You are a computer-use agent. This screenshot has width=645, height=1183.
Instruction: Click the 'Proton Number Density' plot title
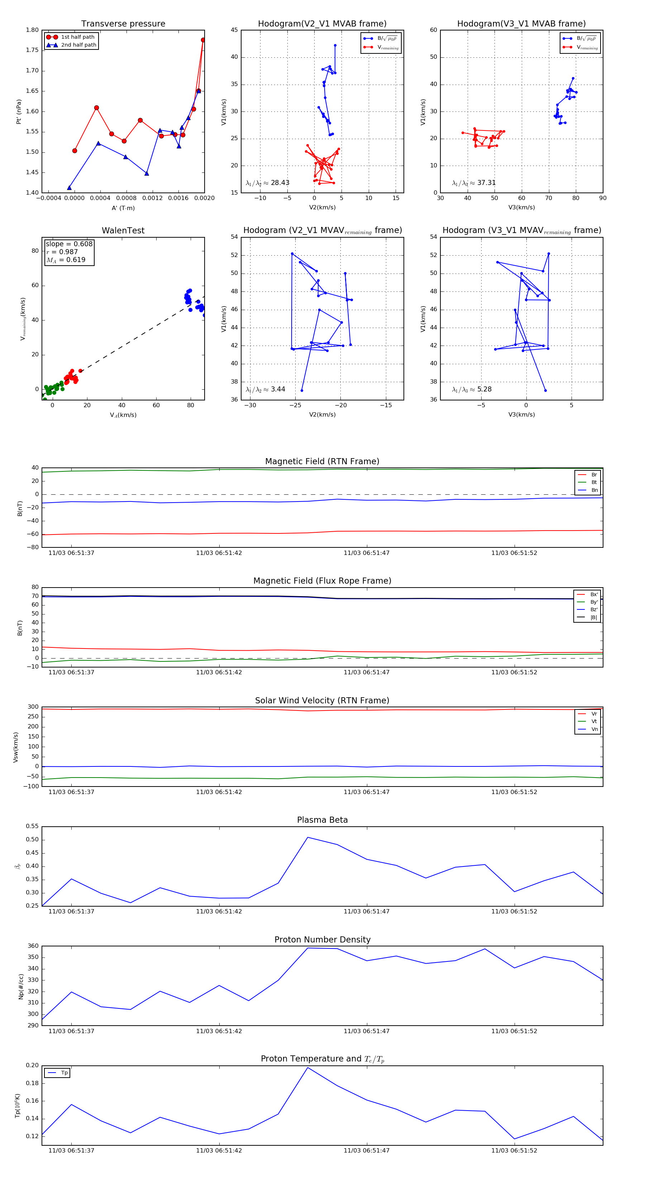(322, 940)
